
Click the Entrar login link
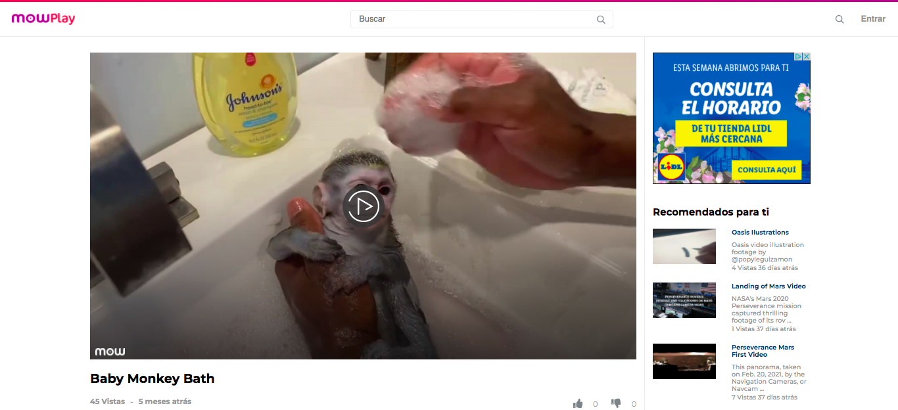tap(873, 19)
